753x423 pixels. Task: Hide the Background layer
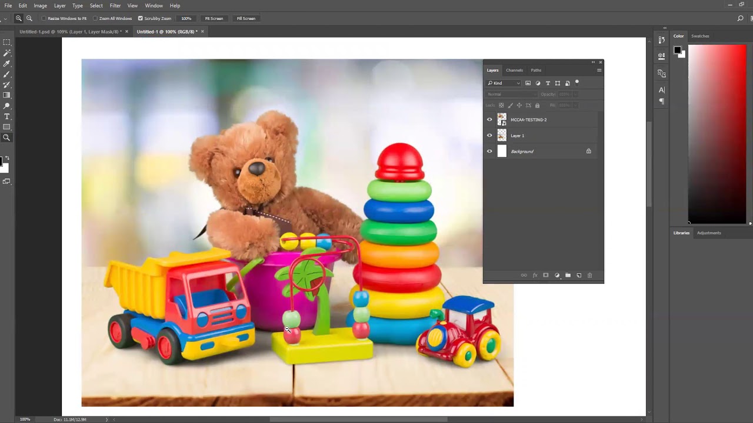[x=489, y=152]
